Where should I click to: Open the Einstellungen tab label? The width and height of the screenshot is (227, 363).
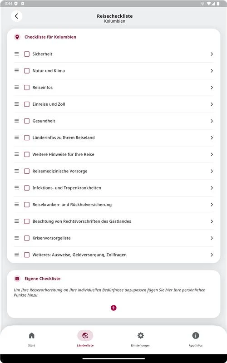click(141, 345)
